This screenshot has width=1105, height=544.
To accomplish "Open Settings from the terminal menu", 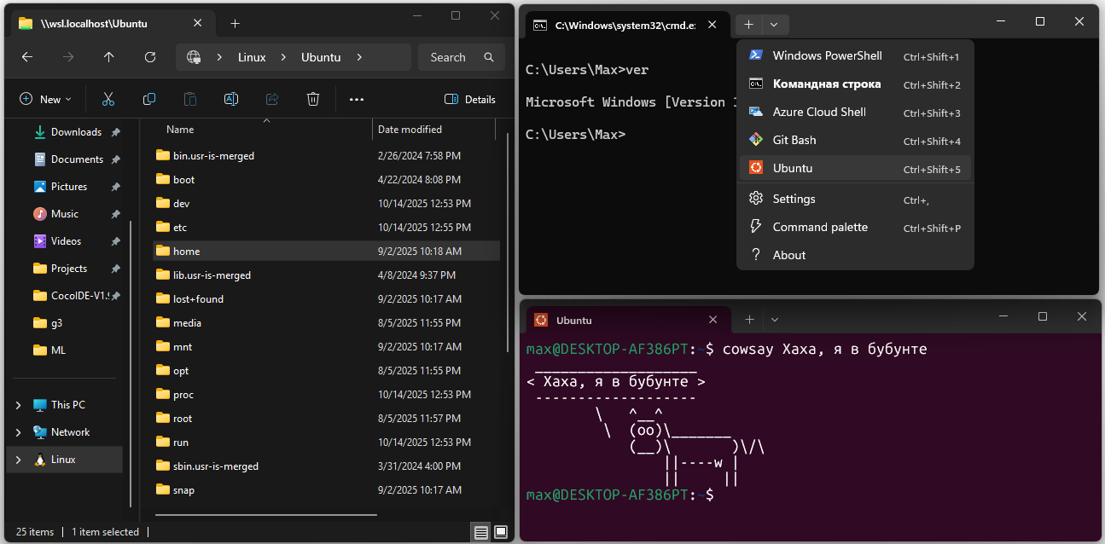I will (794, 199).
